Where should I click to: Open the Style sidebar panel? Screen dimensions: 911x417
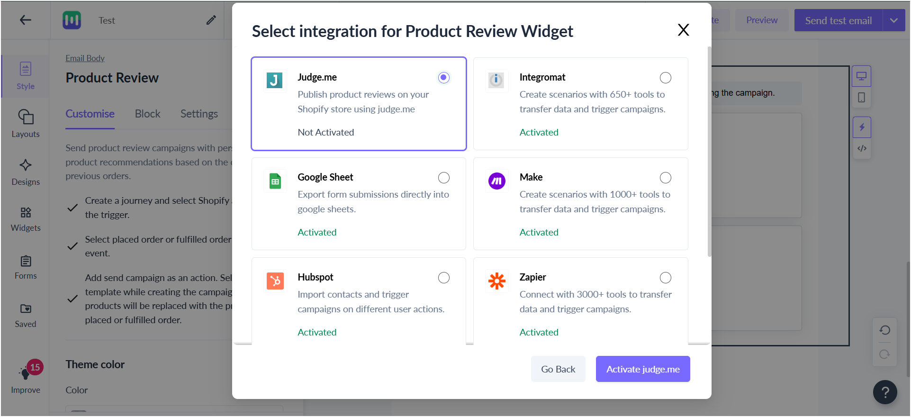click(x=26, y=76)
